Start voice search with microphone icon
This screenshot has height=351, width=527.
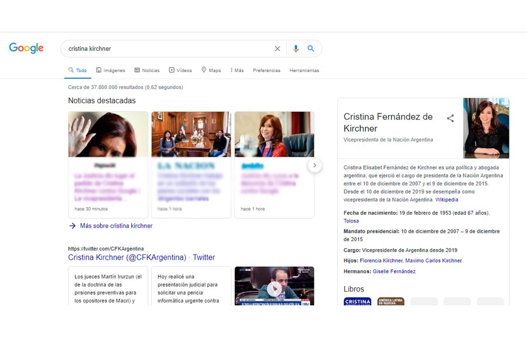click(296, 49)
